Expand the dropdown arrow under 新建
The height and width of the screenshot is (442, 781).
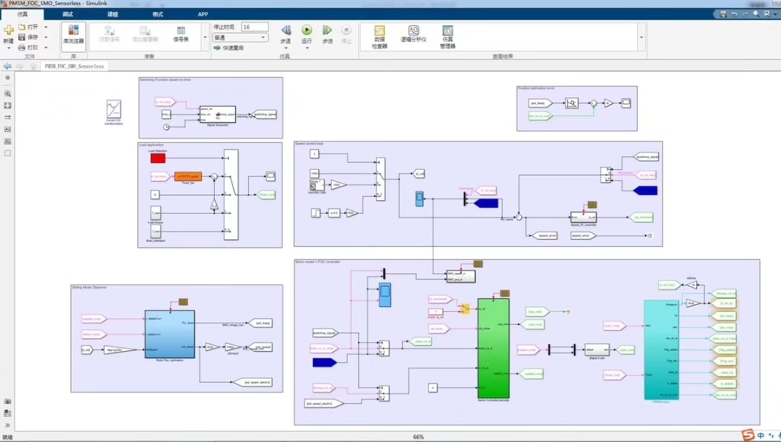(9, 48)
